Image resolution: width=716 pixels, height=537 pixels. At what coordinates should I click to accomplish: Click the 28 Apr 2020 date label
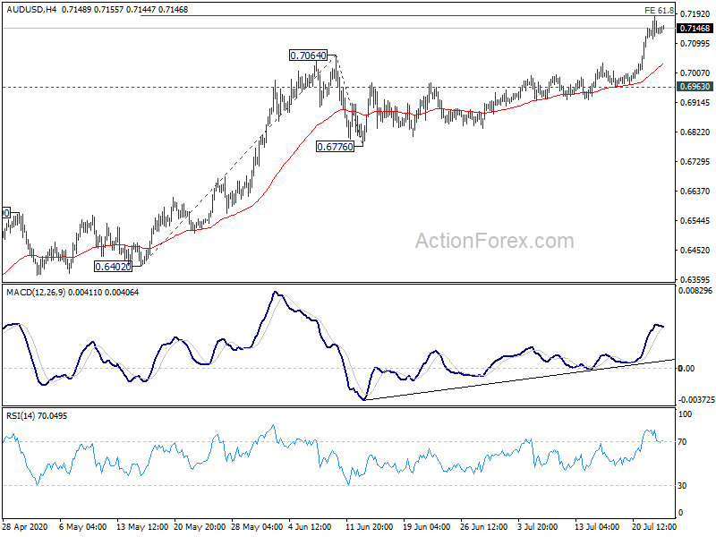point(24,527)
